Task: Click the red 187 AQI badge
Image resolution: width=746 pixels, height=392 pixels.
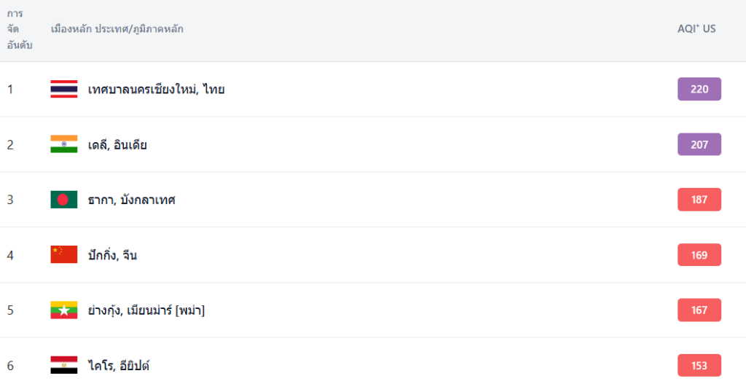Action: (699, 200)
